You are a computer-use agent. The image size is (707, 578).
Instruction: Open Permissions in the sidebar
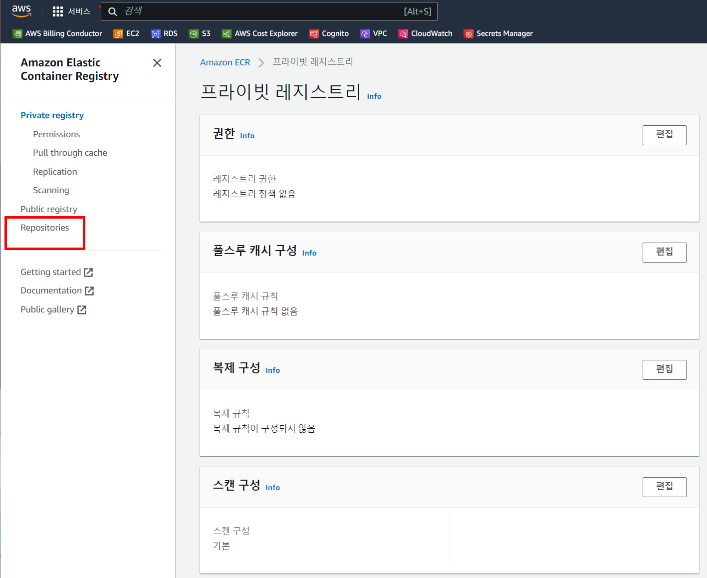click(56, 134)
